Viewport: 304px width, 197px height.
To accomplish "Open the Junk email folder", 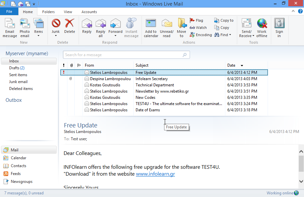I will point(18,82).
